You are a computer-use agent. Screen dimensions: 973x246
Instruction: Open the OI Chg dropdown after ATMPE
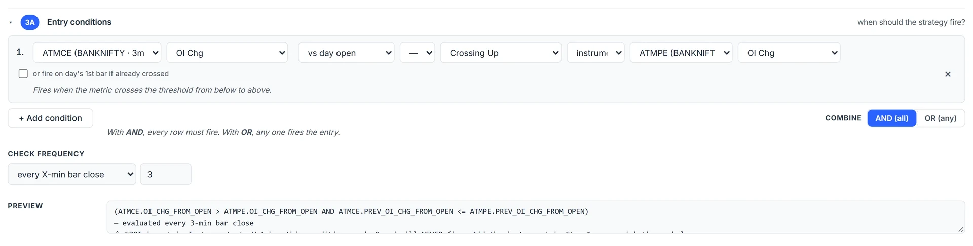789,53
